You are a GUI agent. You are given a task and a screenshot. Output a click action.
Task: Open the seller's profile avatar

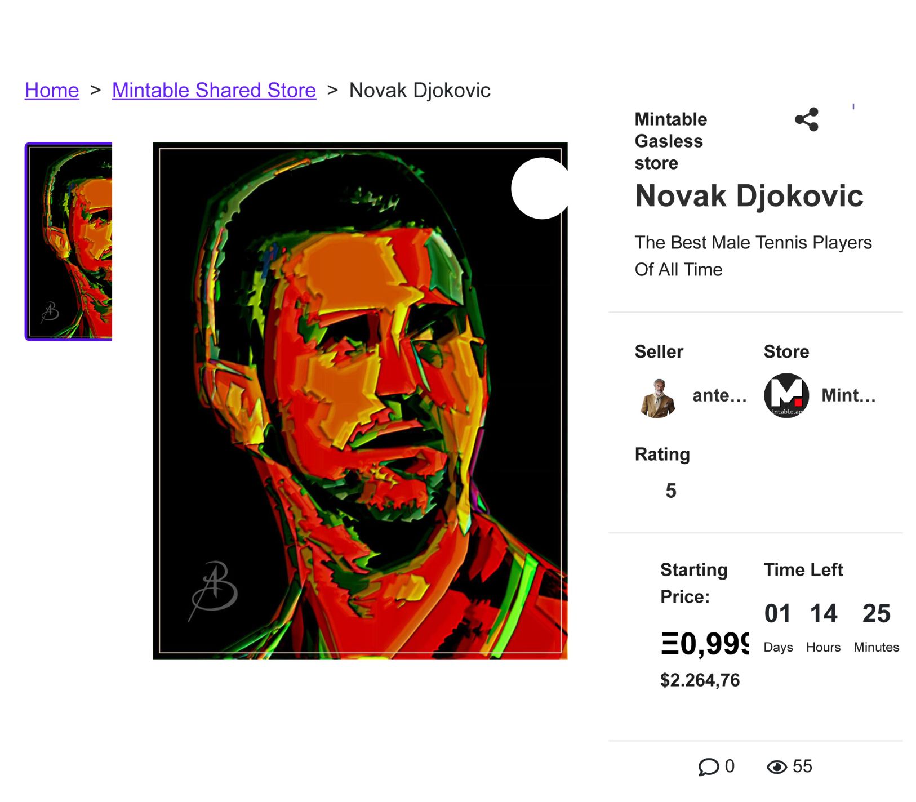pos(657,398)
